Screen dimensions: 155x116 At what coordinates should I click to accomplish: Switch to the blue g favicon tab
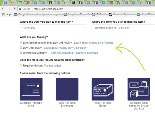(x=66, y=3)
